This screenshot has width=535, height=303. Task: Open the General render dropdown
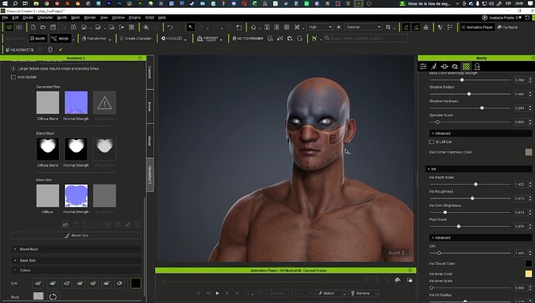tap(363, 27)
